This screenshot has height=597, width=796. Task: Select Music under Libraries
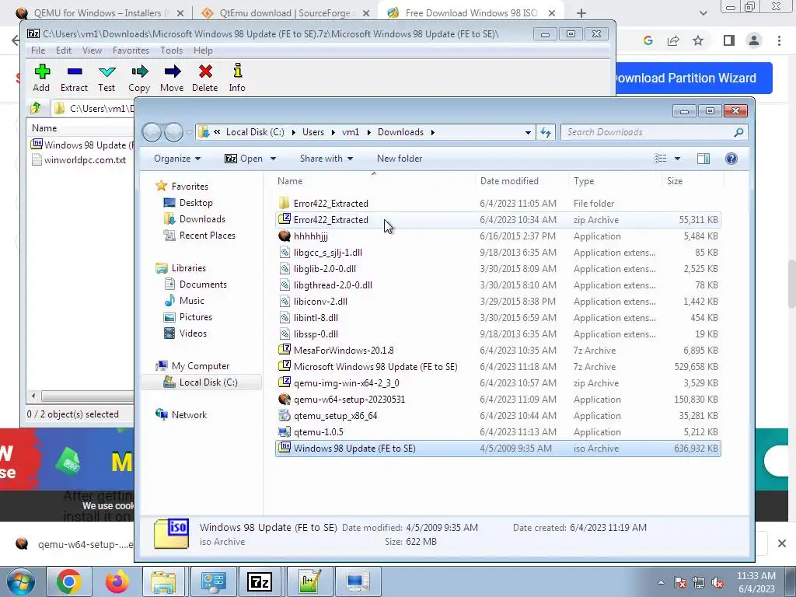pos(183,301)
